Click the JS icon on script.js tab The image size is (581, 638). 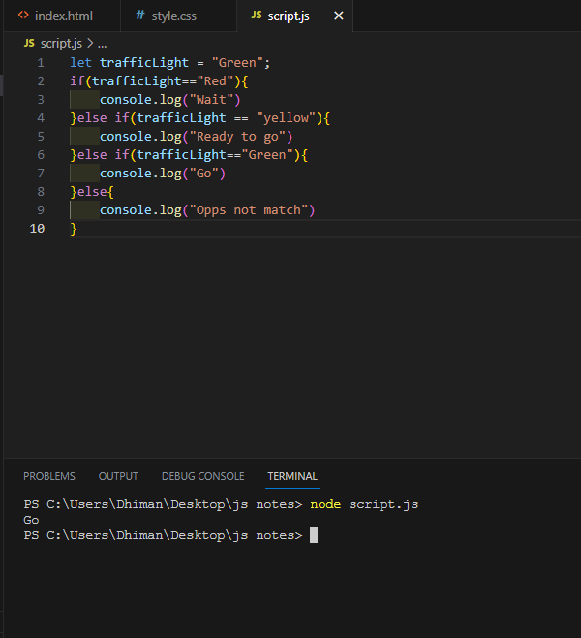pyautogui.click(x=257, y=16)
